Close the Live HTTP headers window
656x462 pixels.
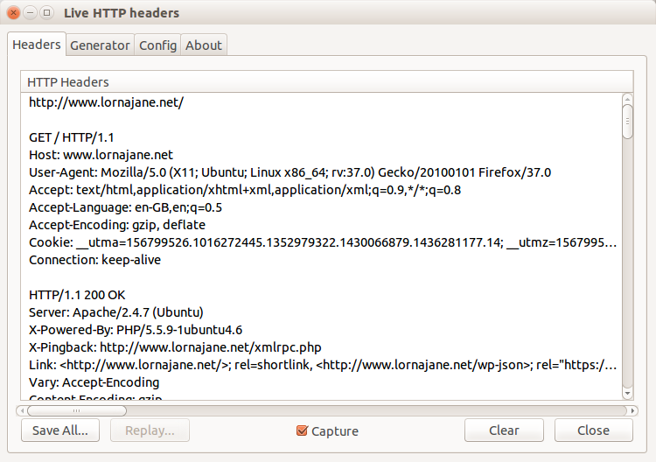click(15, 13)
